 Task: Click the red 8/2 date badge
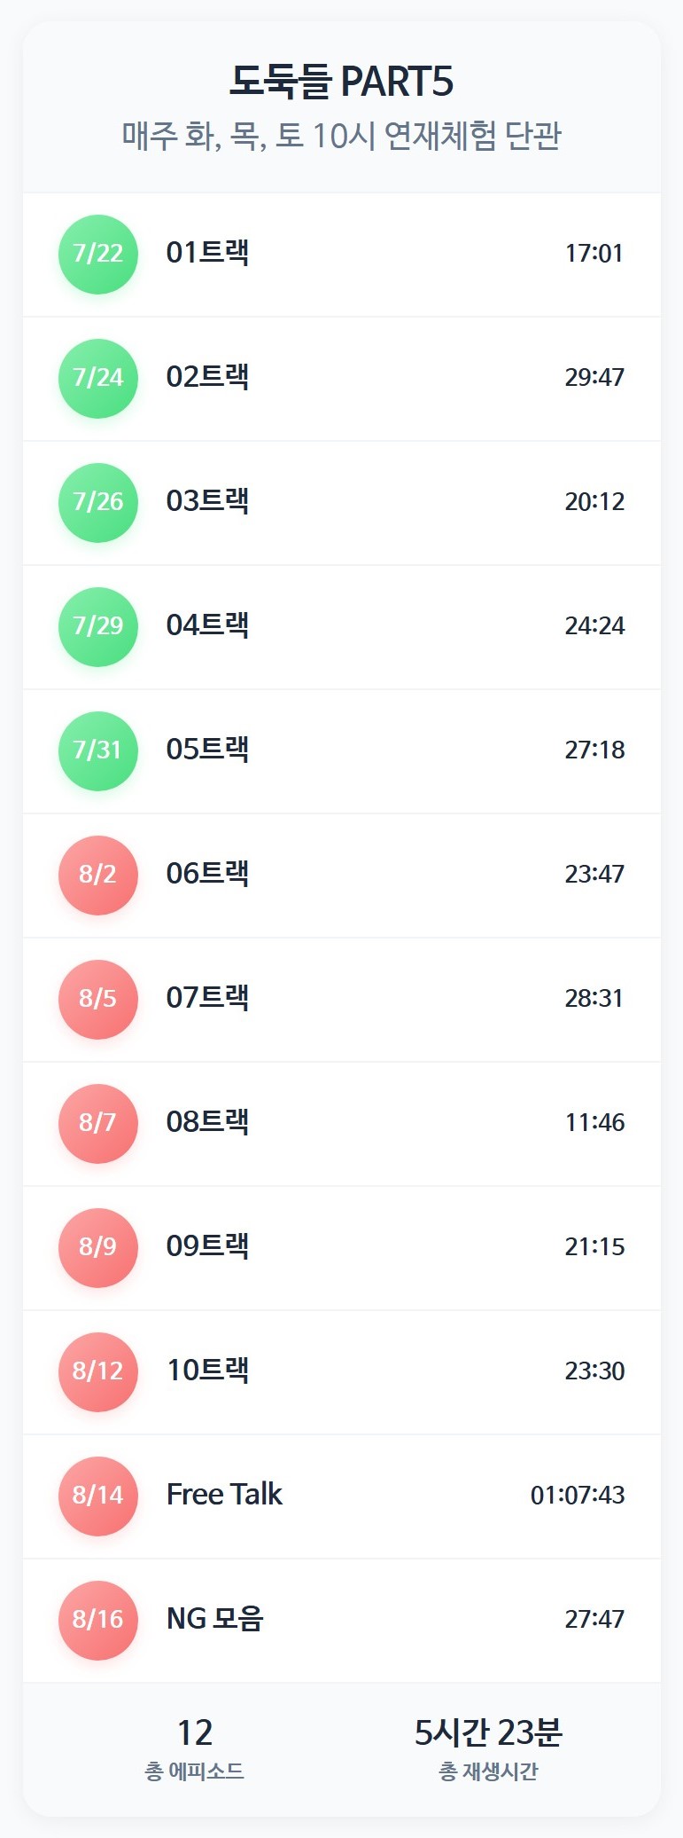click(98, 876)
